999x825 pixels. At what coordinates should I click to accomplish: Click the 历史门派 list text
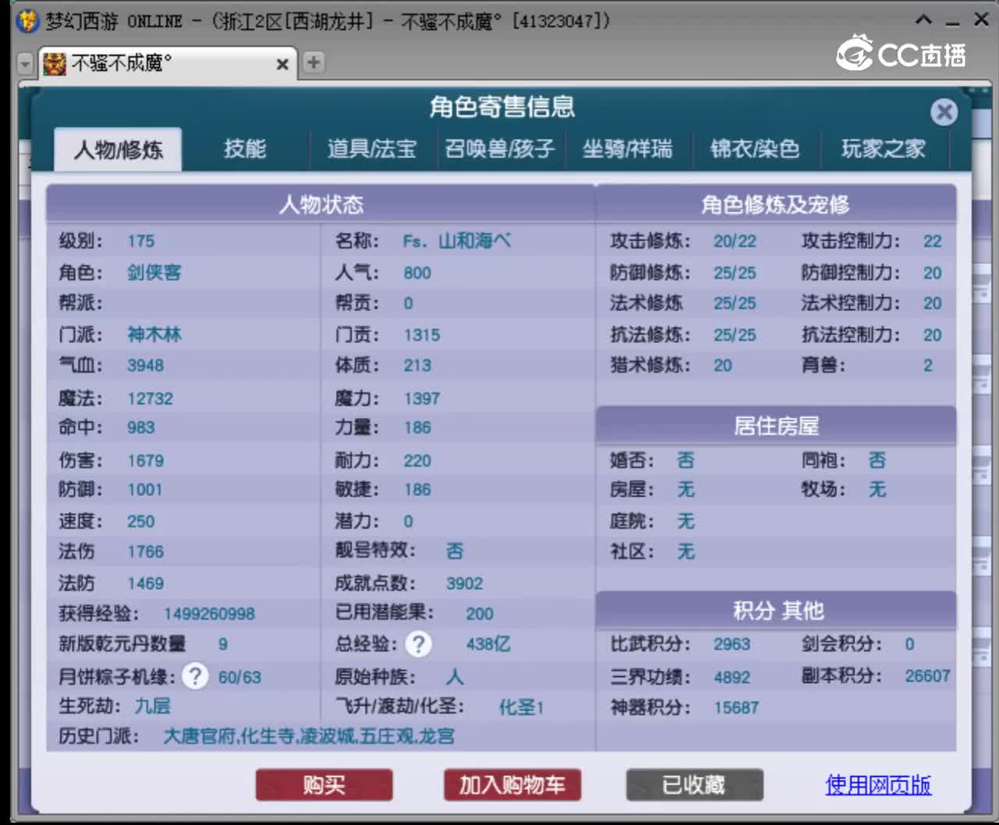[x=308, y=736]
